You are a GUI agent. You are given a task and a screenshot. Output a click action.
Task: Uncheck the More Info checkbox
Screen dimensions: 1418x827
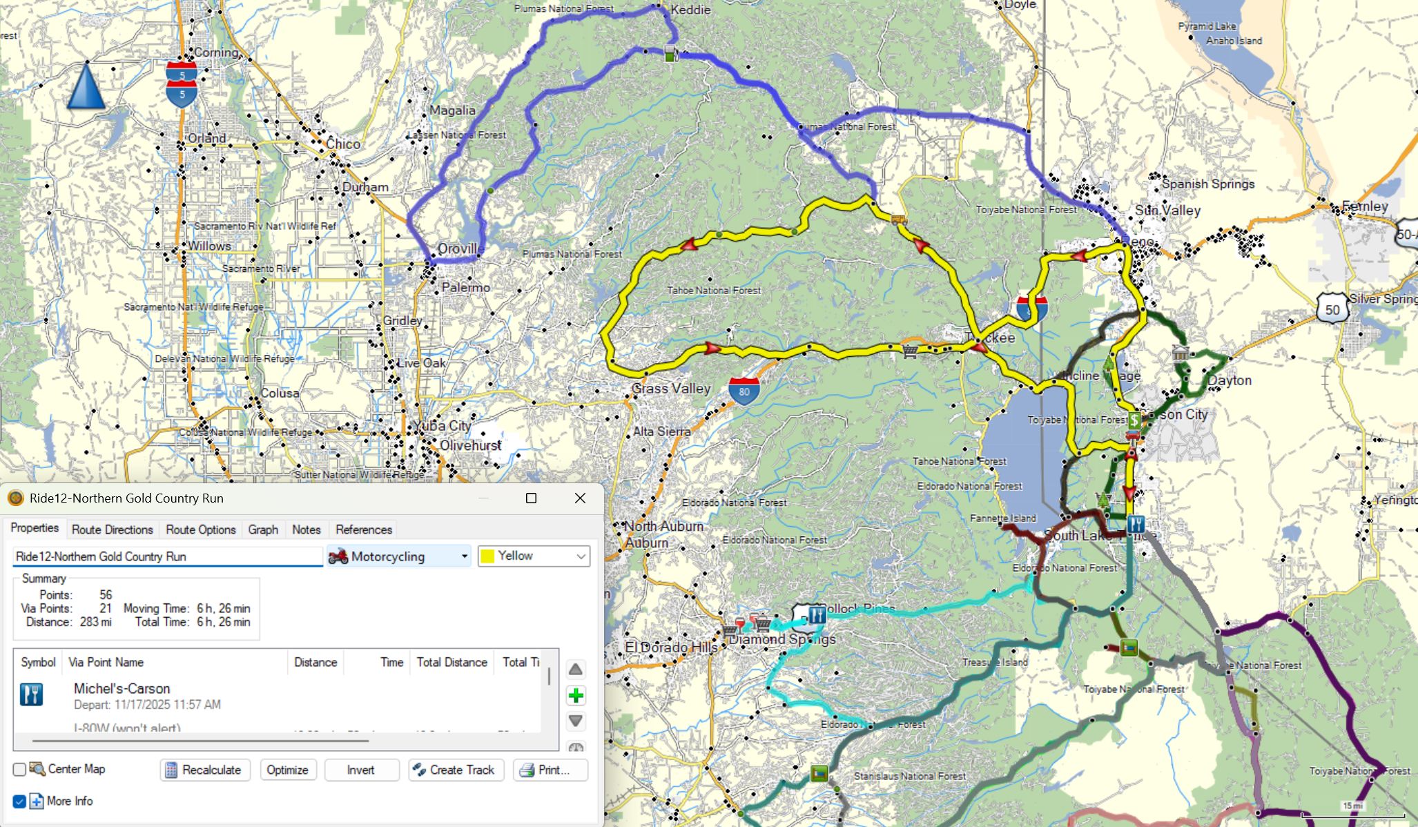pos(19,801)
